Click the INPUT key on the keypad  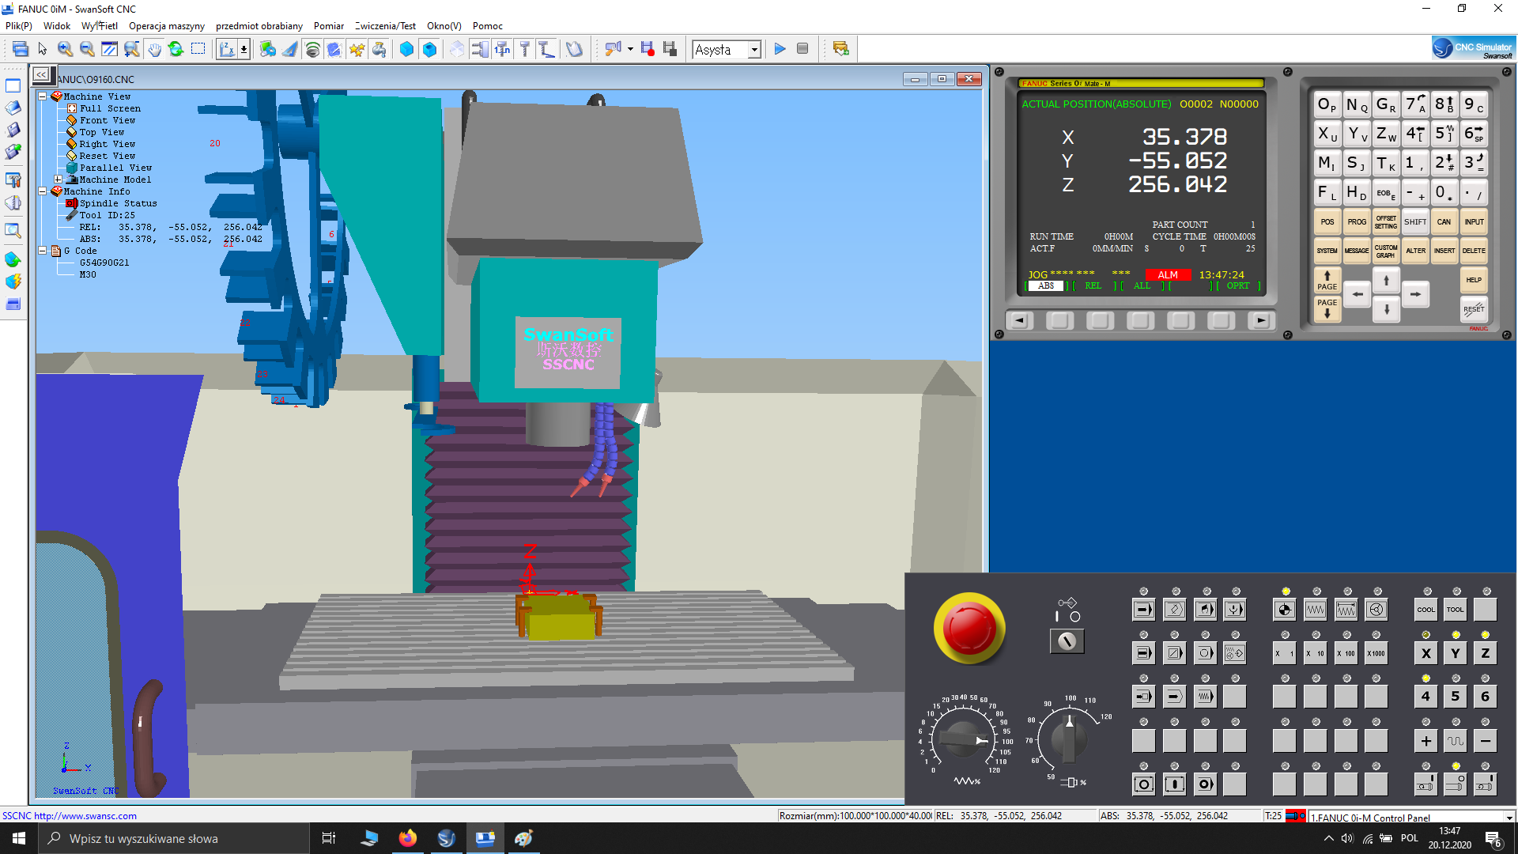coord(1474,222)
